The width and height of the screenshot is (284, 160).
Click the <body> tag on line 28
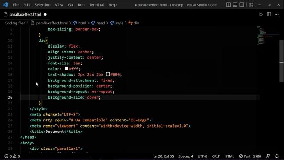point(27,143)
